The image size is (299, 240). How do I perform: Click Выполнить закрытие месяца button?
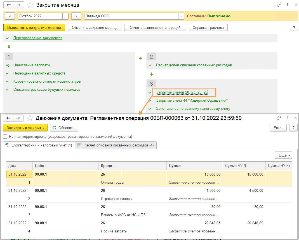(34, 27)
